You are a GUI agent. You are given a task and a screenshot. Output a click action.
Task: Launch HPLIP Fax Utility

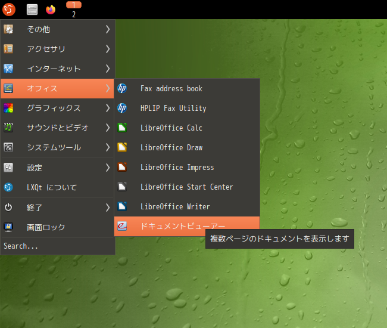click(187, 108)
